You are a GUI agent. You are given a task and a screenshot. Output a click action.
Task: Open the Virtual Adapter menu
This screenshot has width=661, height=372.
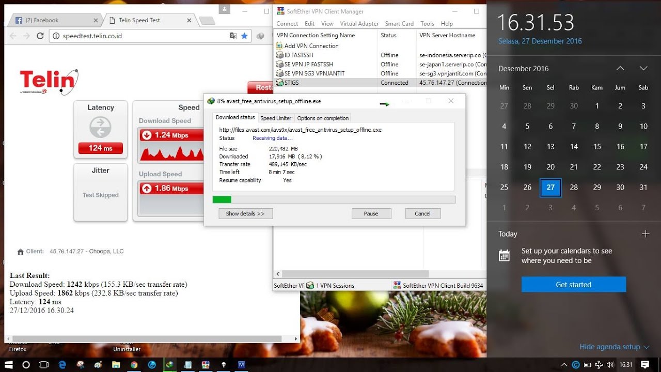pyautogui.click(x=359, y=23)
